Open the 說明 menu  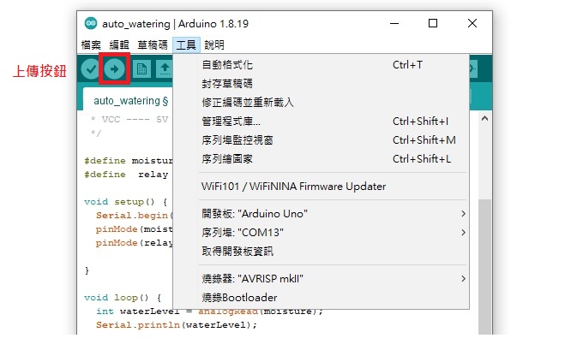pyautogui.click(x=214, y=45)
